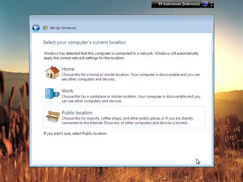Click the Public location description about airports
243x182 pixels.
(x=127, y=120)
